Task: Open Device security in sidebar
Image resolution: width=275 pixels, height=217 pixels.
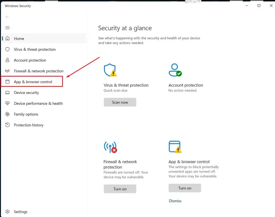Action: click(26, 93)
